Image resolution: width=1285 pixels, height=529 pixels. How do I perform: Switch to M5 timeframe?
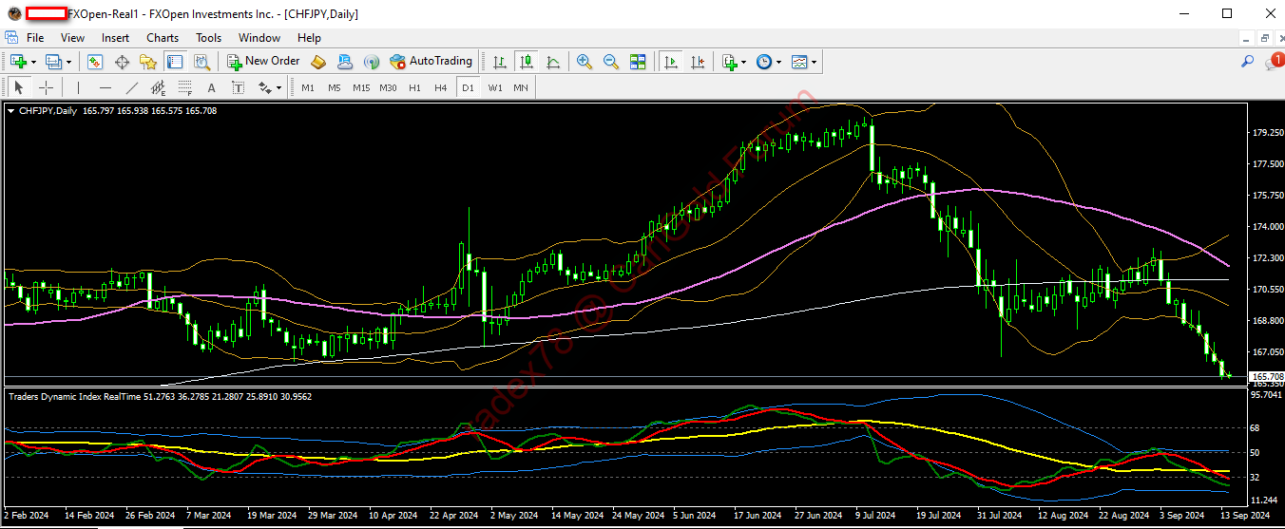335,87
